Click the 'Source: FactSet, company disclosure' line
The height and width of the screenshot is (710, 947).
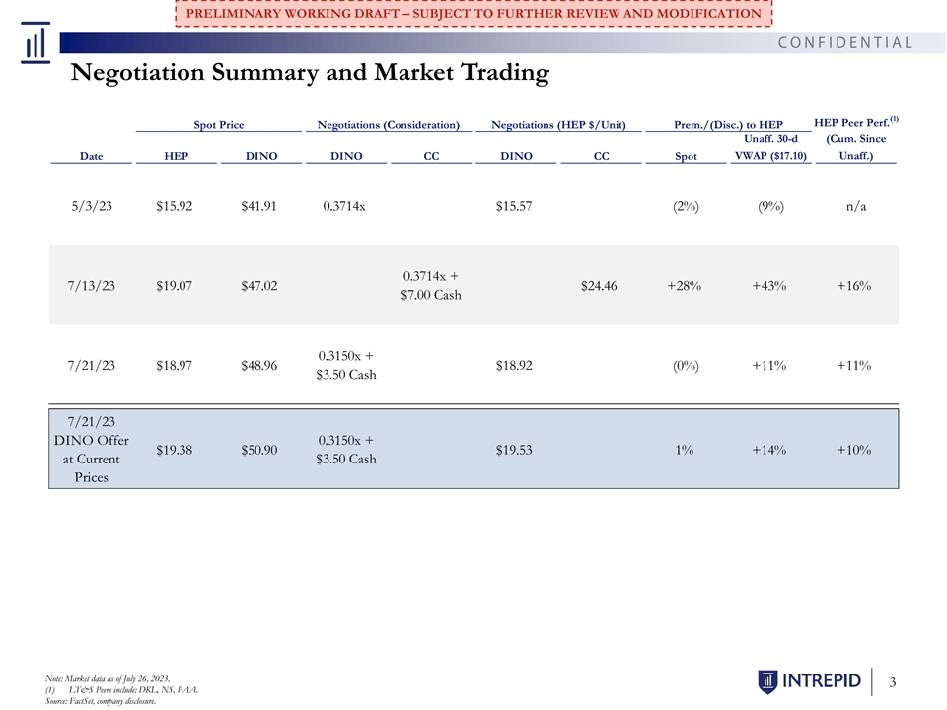click(101, 701)
